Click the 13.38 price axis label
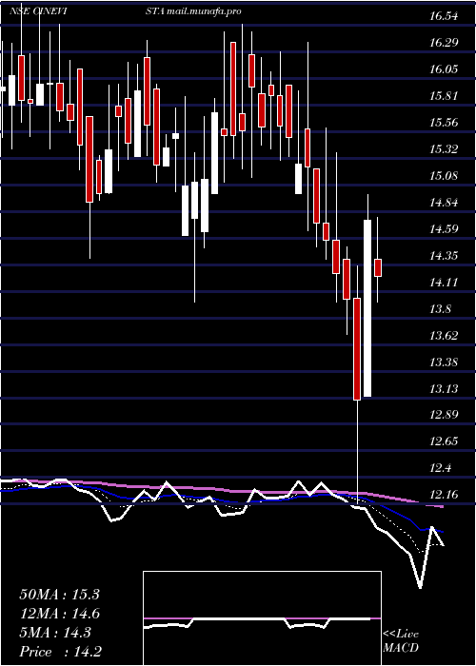476x666 pixels. click(444, 362)
